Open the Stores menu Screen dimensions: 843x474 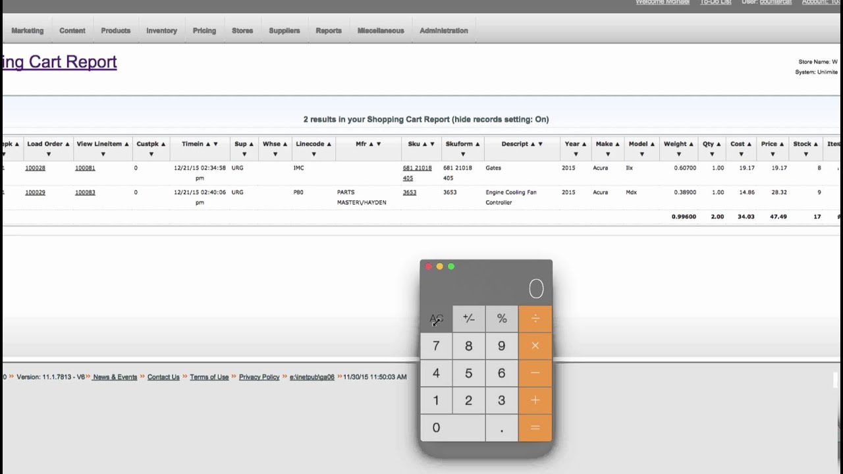(242, 31)
